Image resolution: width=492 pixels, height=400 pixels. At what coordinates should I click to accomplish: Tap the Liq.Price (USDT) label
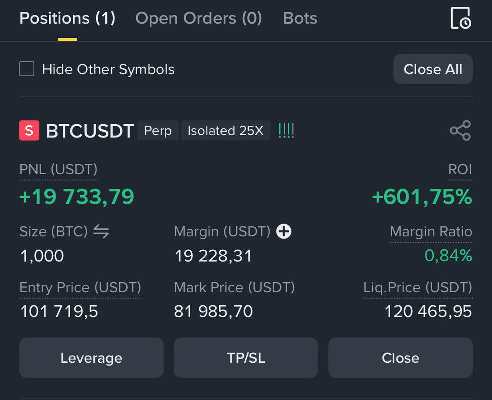click(418, 288)
